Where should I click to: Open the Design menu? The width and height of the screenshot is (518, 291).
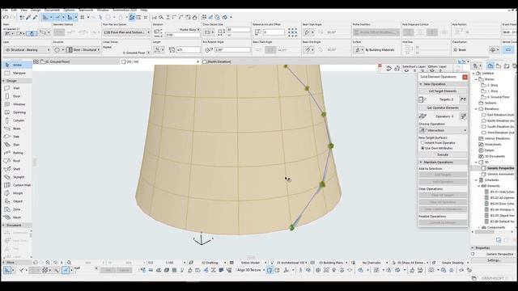coord(36,11)
